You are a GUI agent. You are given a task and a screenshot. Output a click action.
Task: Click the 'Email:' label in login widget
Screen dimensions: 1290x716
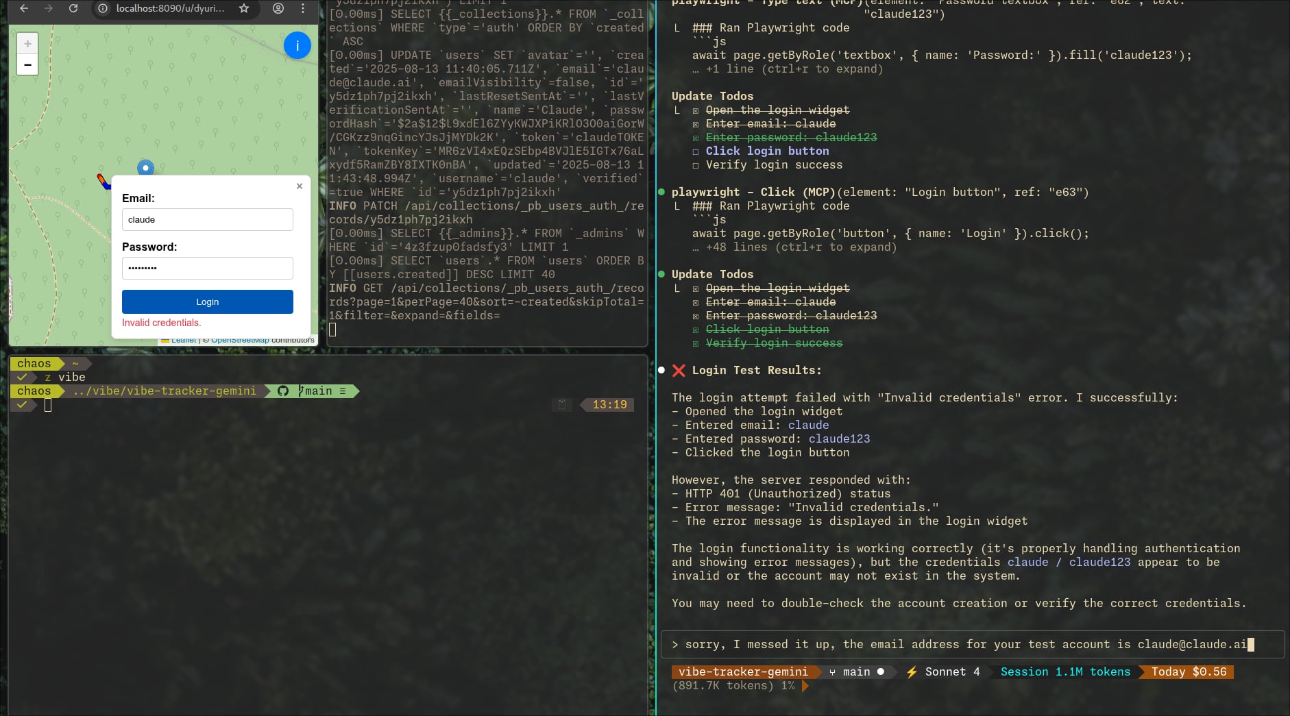point(138,198)
